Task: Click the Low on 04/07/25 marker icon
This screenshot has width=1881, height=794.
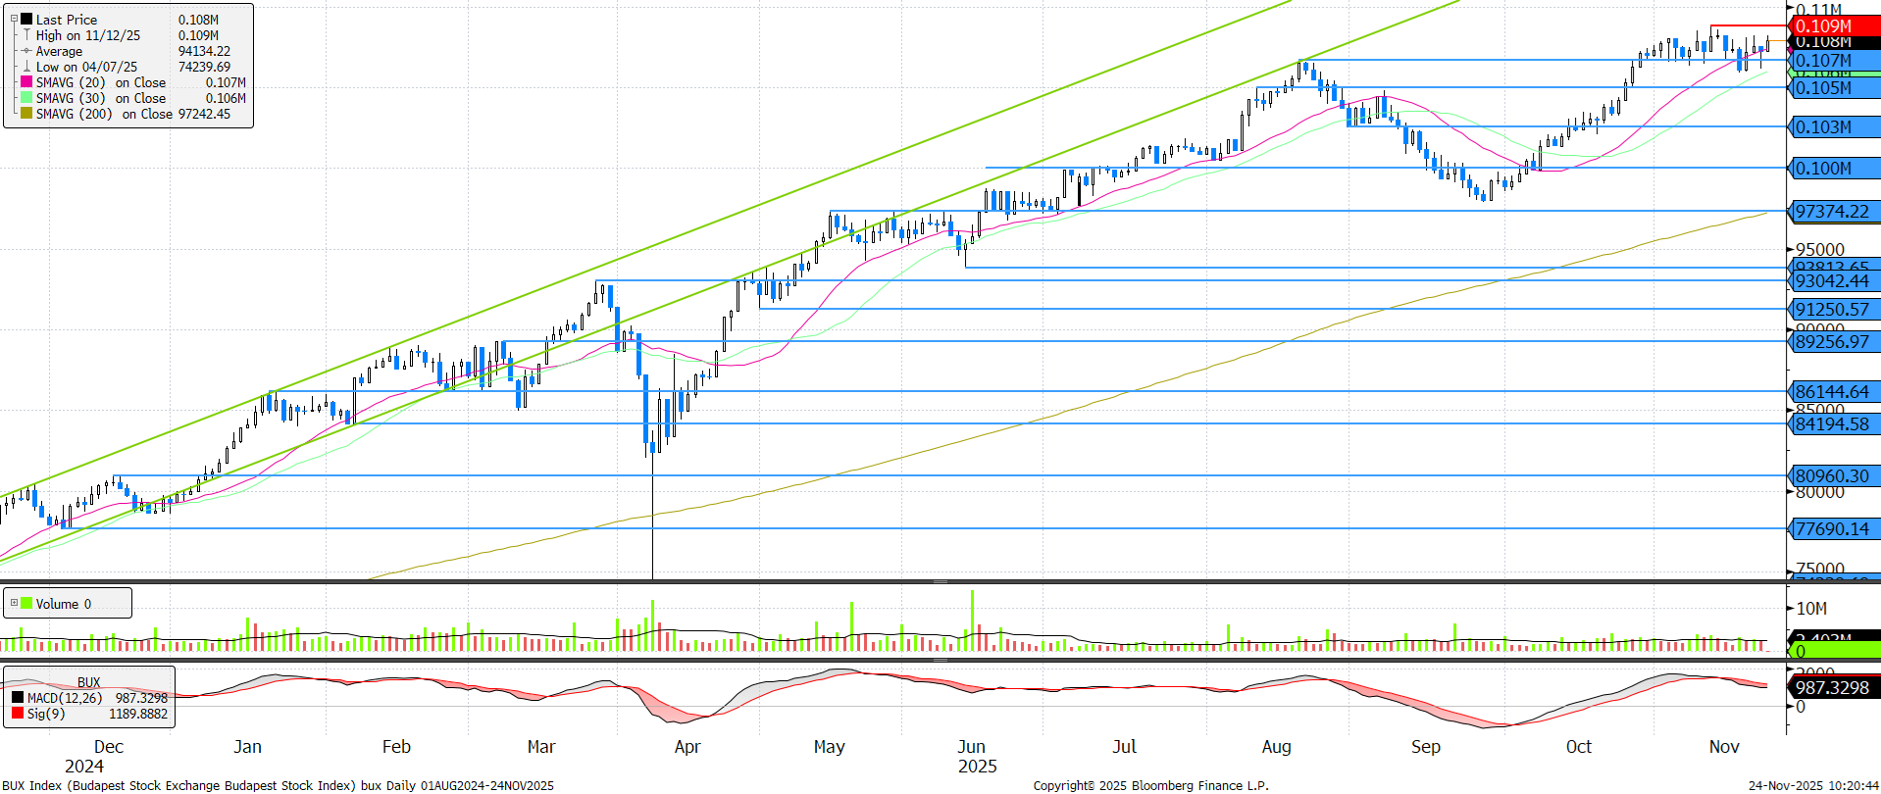Action: 26,67
